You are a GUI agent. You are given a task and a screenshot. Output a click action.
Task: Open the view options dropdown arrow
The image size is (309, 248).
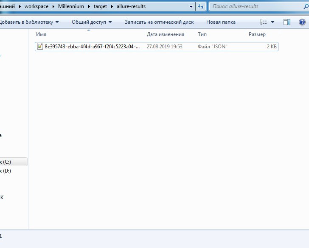coord(273,22)
